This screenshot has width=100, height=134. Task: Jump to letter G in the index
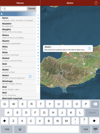[x=38, y=34]
